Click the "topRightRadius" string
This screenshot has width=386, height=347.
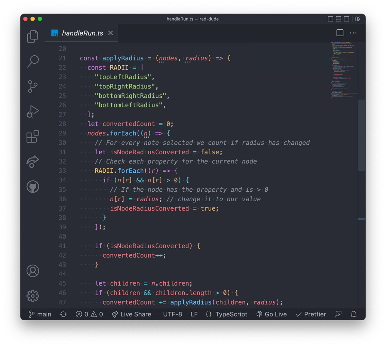[x=125, y=87]
